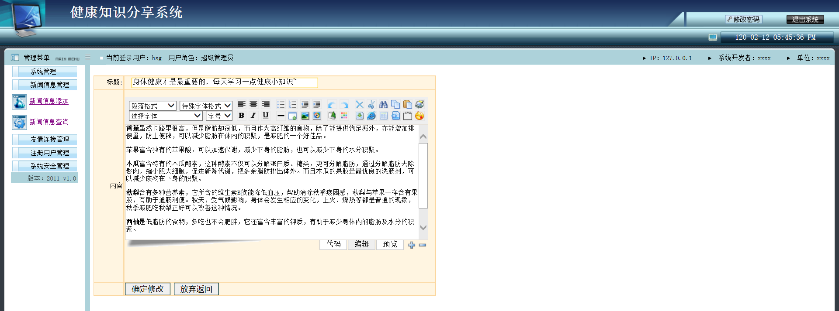Viewport: 839px width, 311px height.
Task: Click the download arrow icon
Action: click(360, 116)
